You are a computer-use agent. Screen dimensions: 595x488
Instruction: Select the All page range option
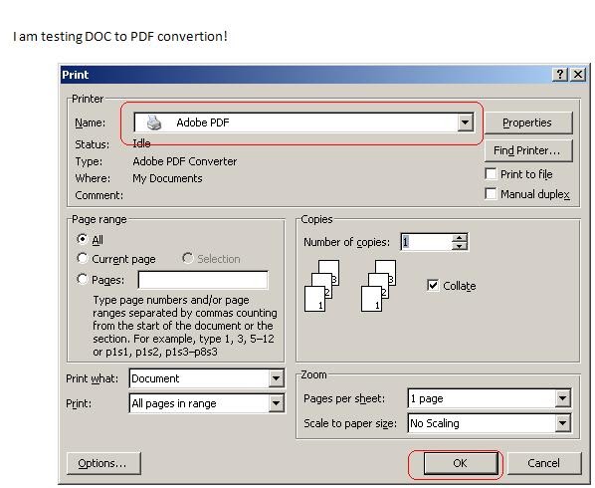coord(82,239)
